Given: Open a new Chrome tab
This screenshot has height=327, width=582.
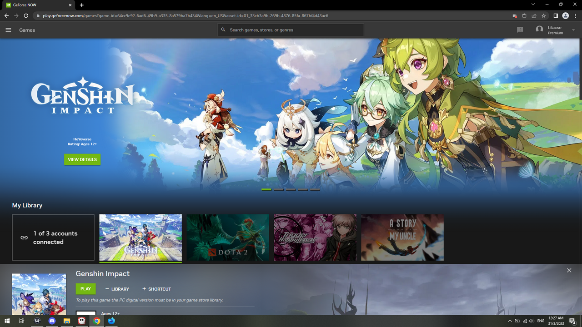Looking at the screenshot, I should [82, 5].
